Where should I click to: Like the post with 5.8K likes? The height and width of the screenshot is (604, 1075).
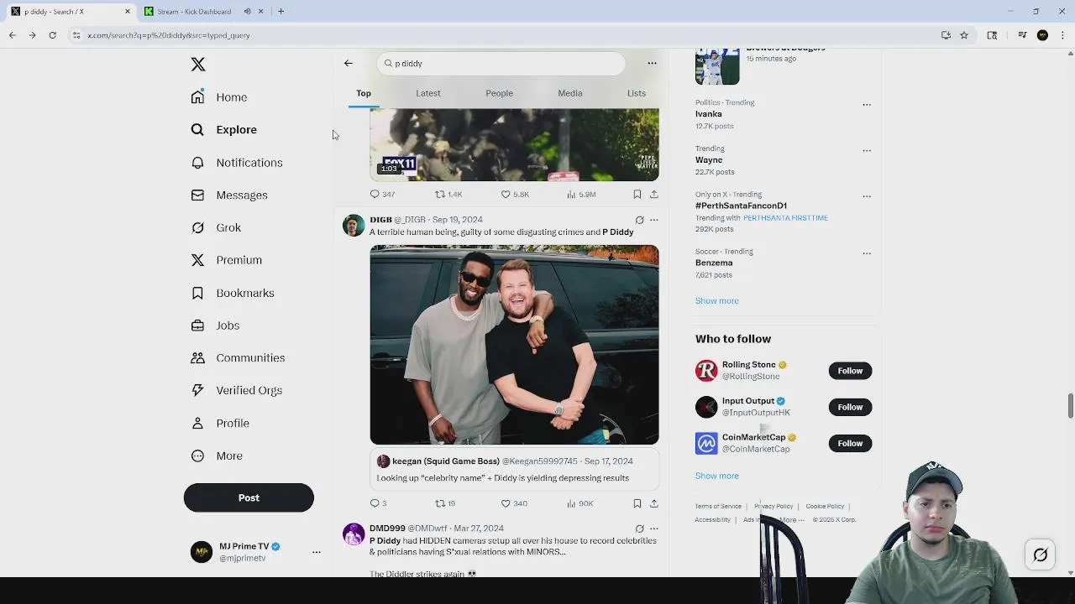pyautogui.click(x=515, y=194)
